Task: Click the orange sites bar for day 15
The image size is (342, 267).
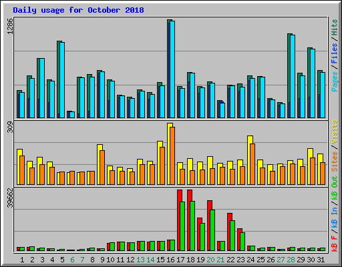Action: [162, 166]
